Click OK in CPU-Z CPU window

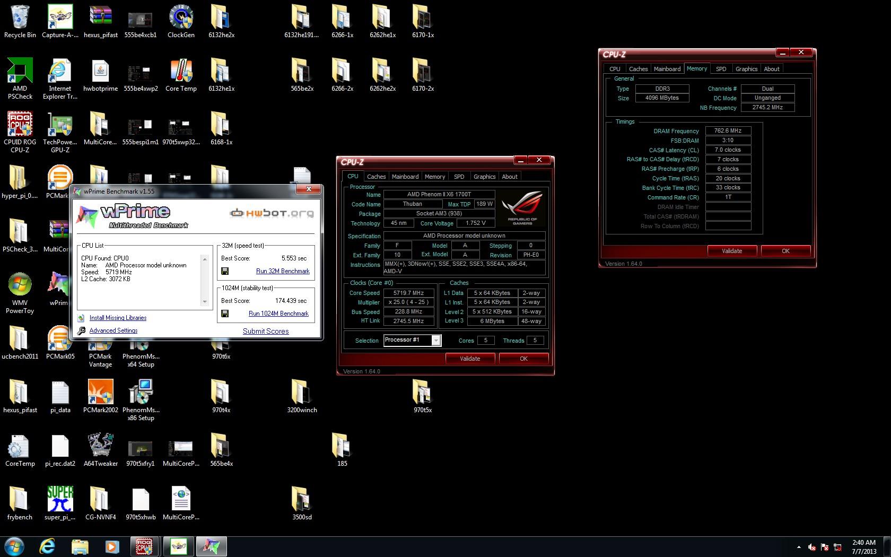click(x=523, y=359)
